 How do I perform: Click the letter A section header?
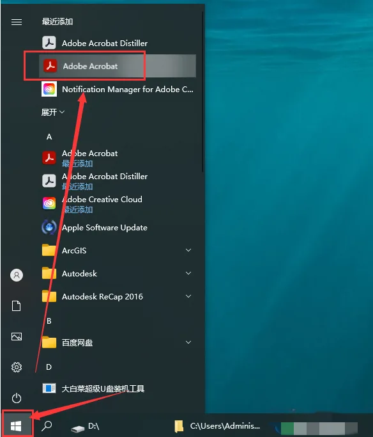(49, 137)
